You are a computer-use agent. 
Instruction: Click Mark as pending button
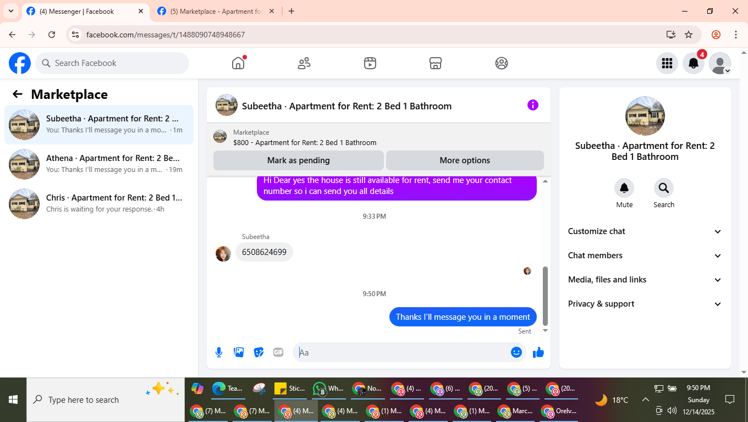pos(299,160)
